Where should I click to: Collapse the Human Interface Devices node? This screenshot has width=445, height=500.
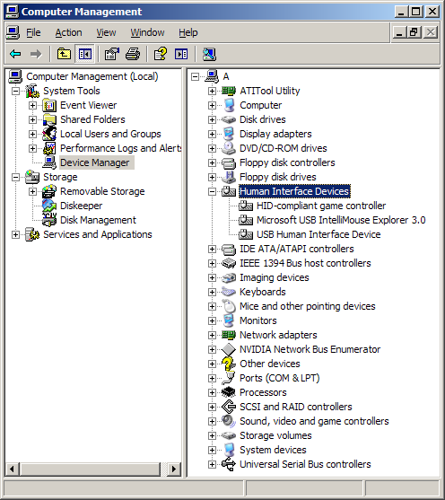(212, 191)
